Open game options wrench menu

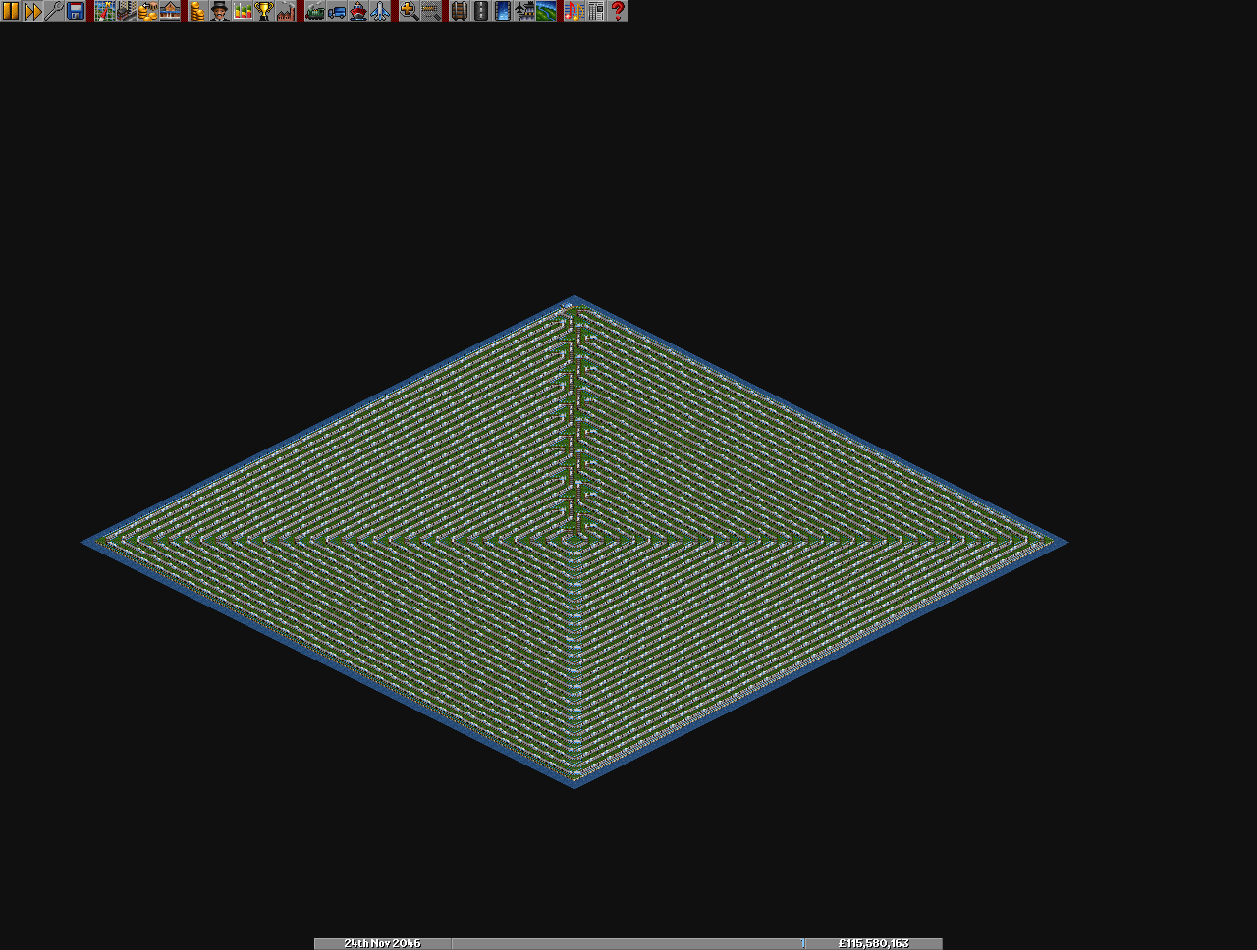click(x=54, y=11)
